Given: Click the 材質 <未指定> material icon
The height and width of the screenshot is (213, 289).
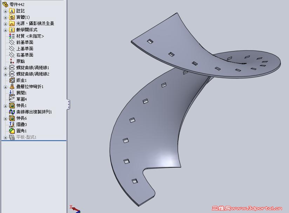Looking at the screenshot, I should 12,36.
